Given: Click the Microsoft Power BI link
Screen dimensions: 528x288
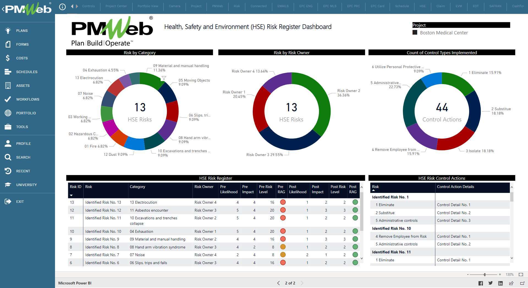Looking at the screenshot, I should (75, 283).
